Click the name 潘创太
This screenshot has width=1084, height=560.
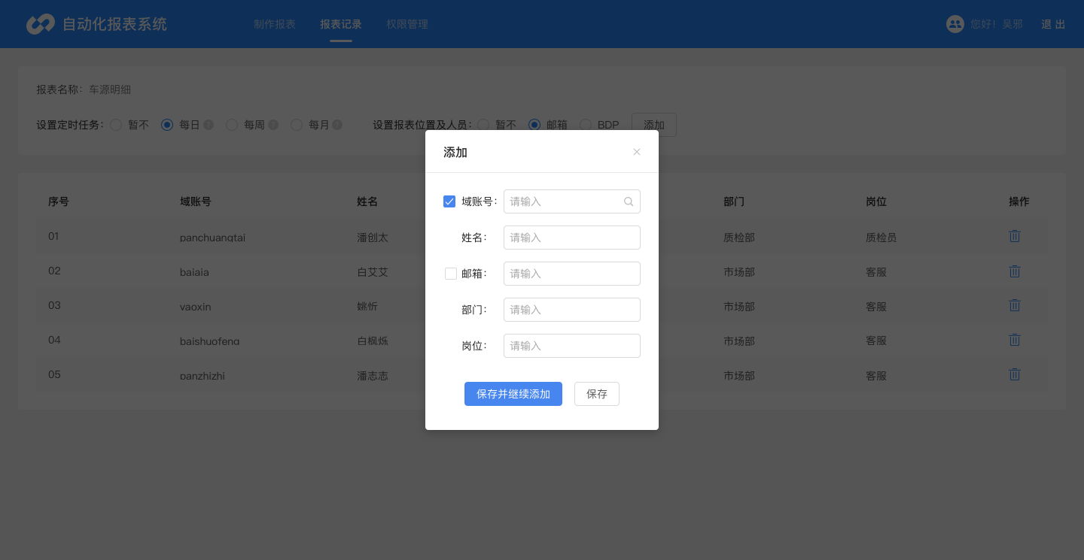[373, 238]
